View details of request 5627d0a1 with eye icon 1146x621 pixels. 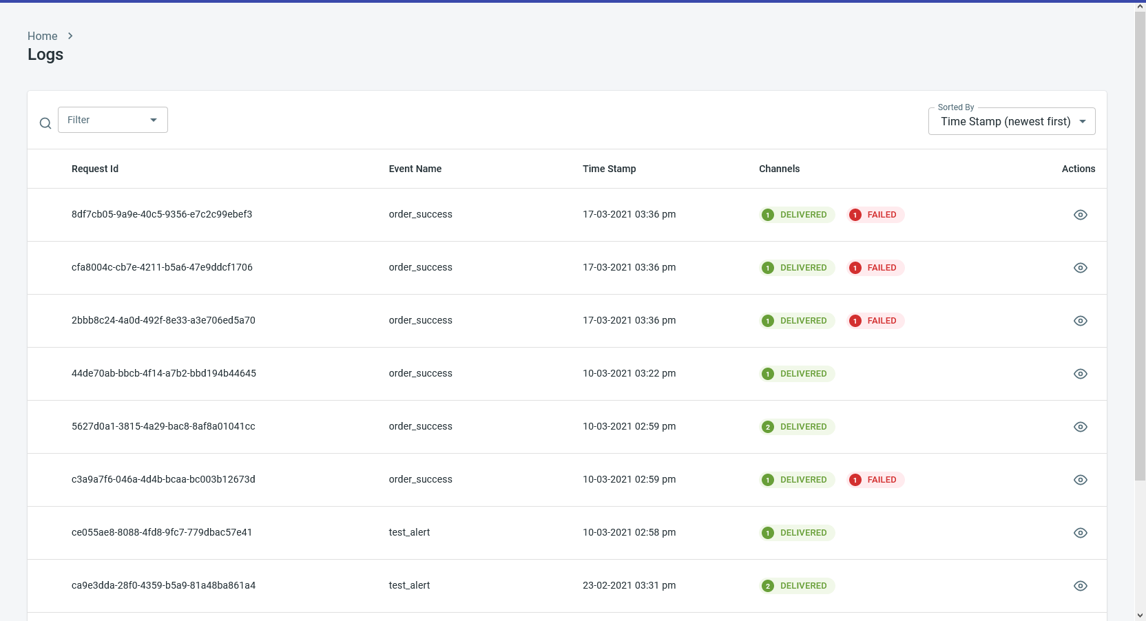pos(1081,427)
